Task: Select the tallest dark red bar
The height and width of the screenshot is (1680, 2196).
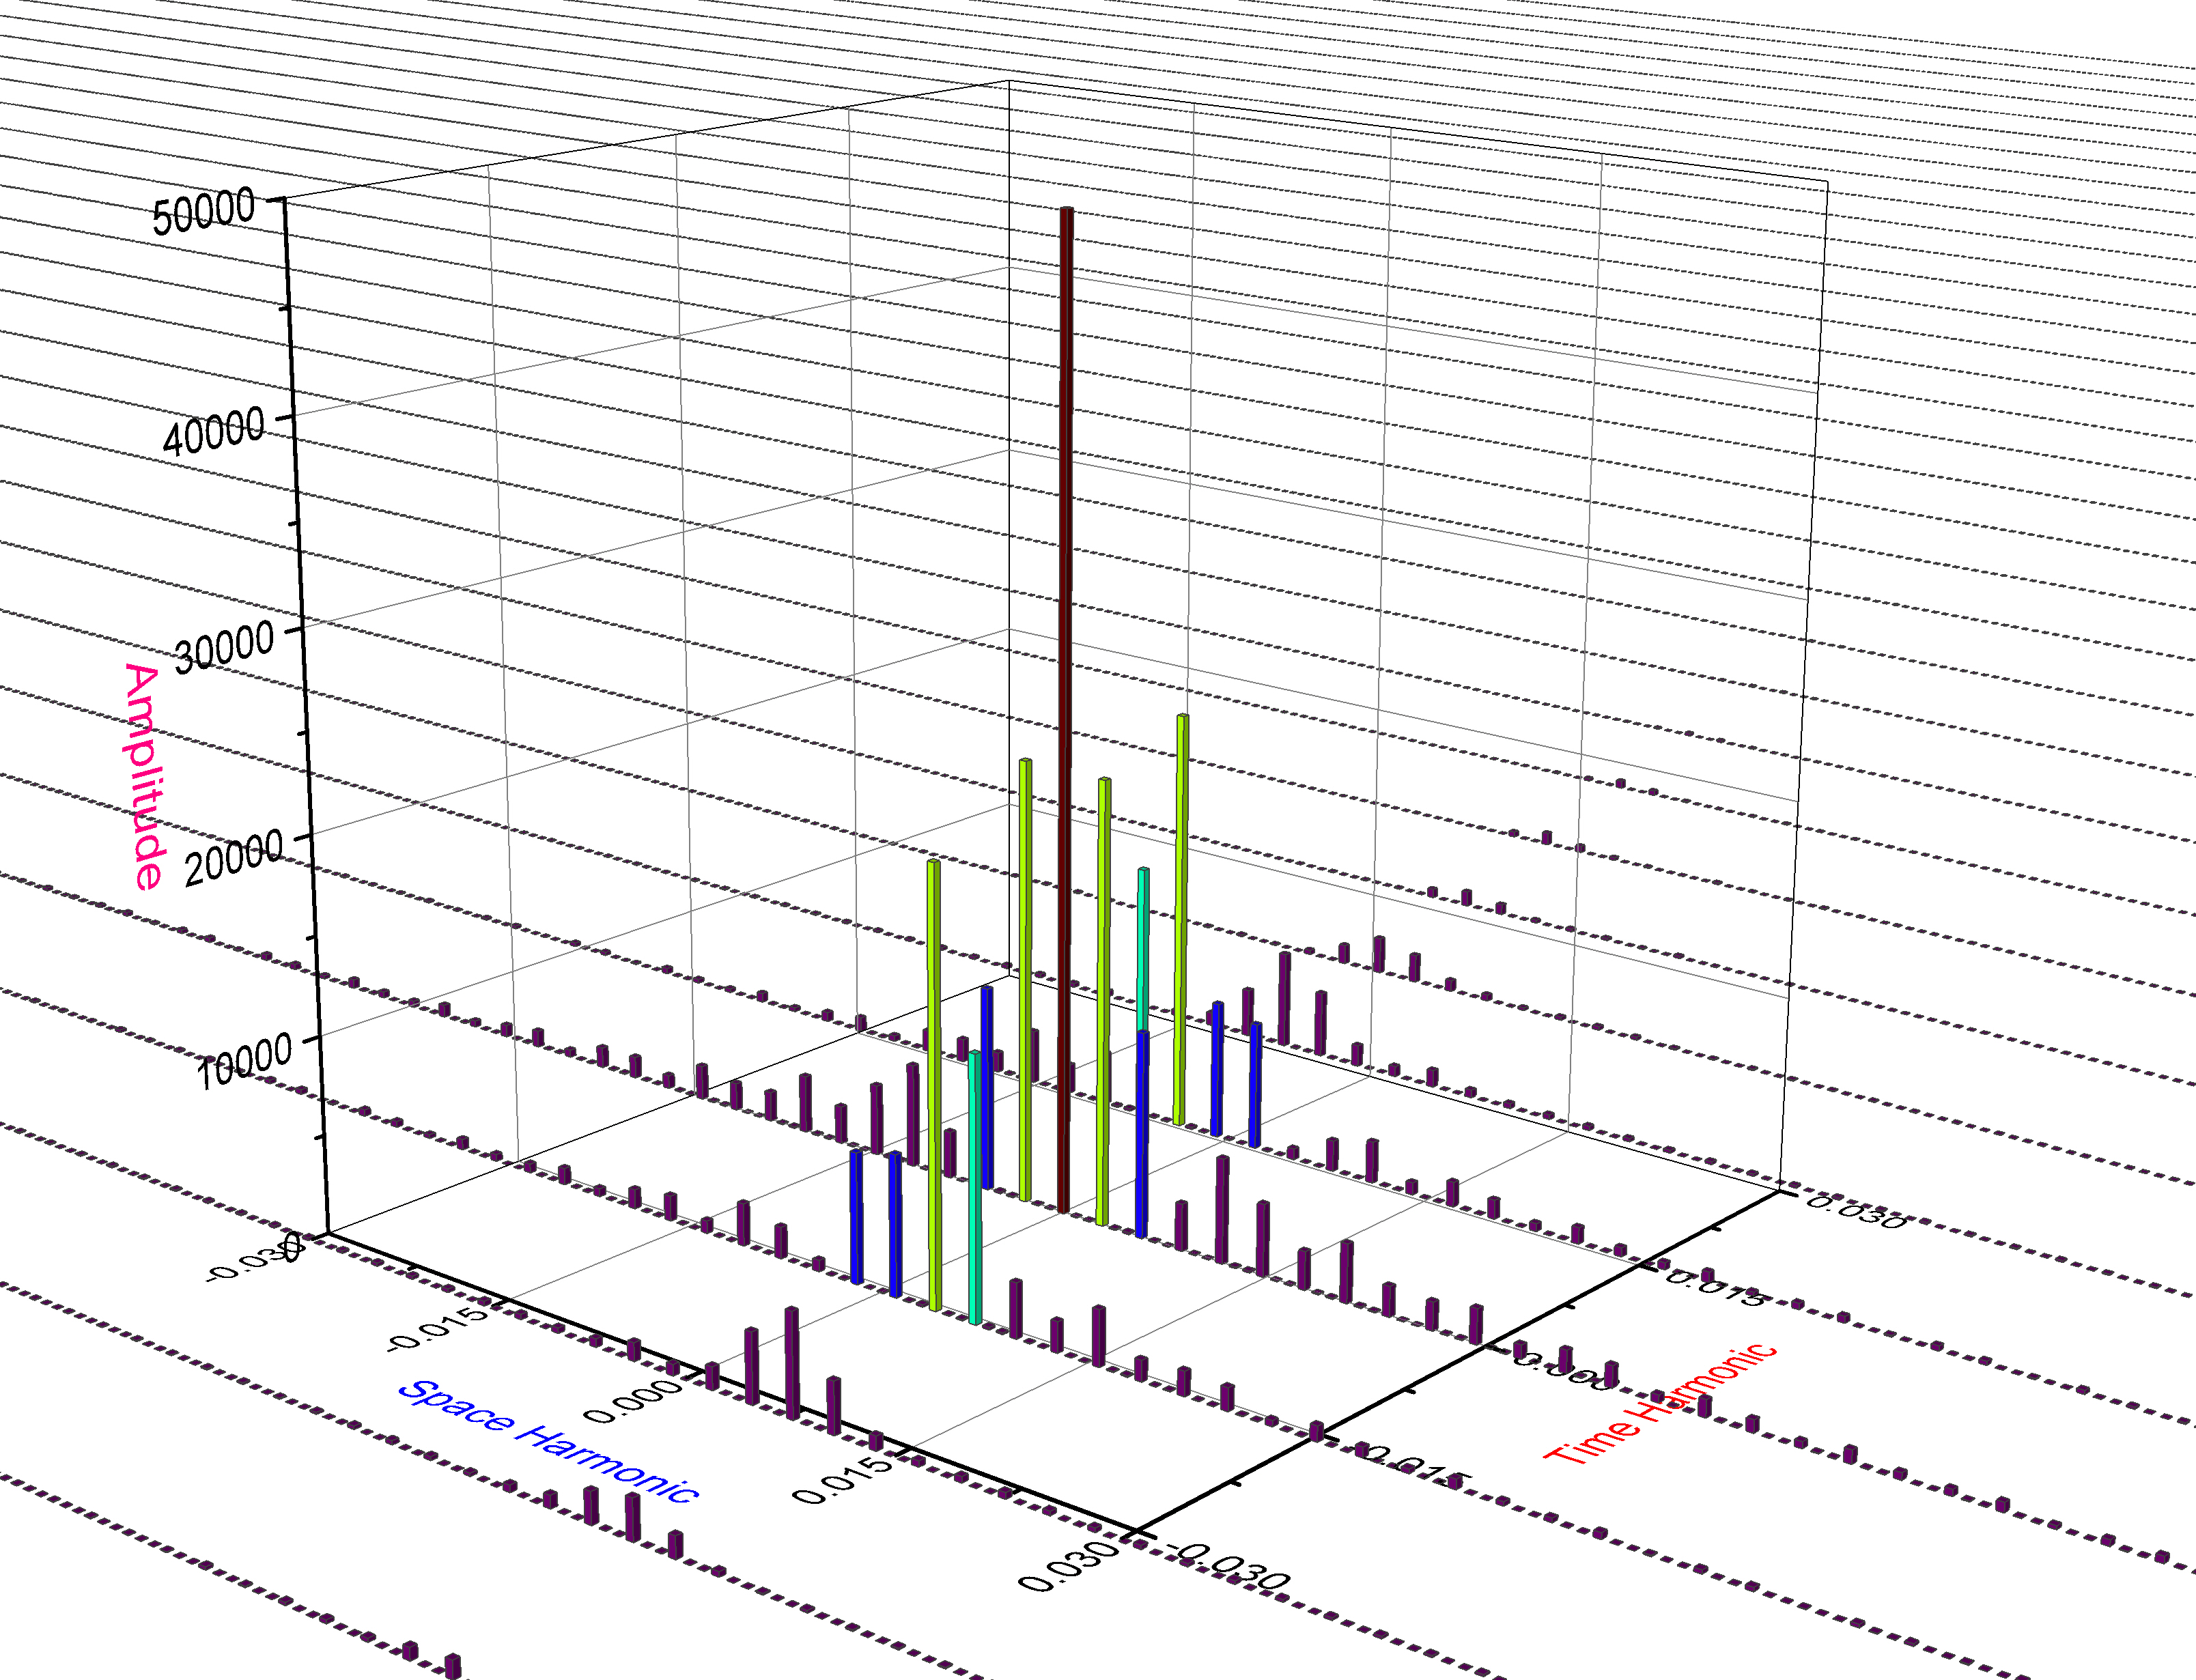Action: point(1066,710)
